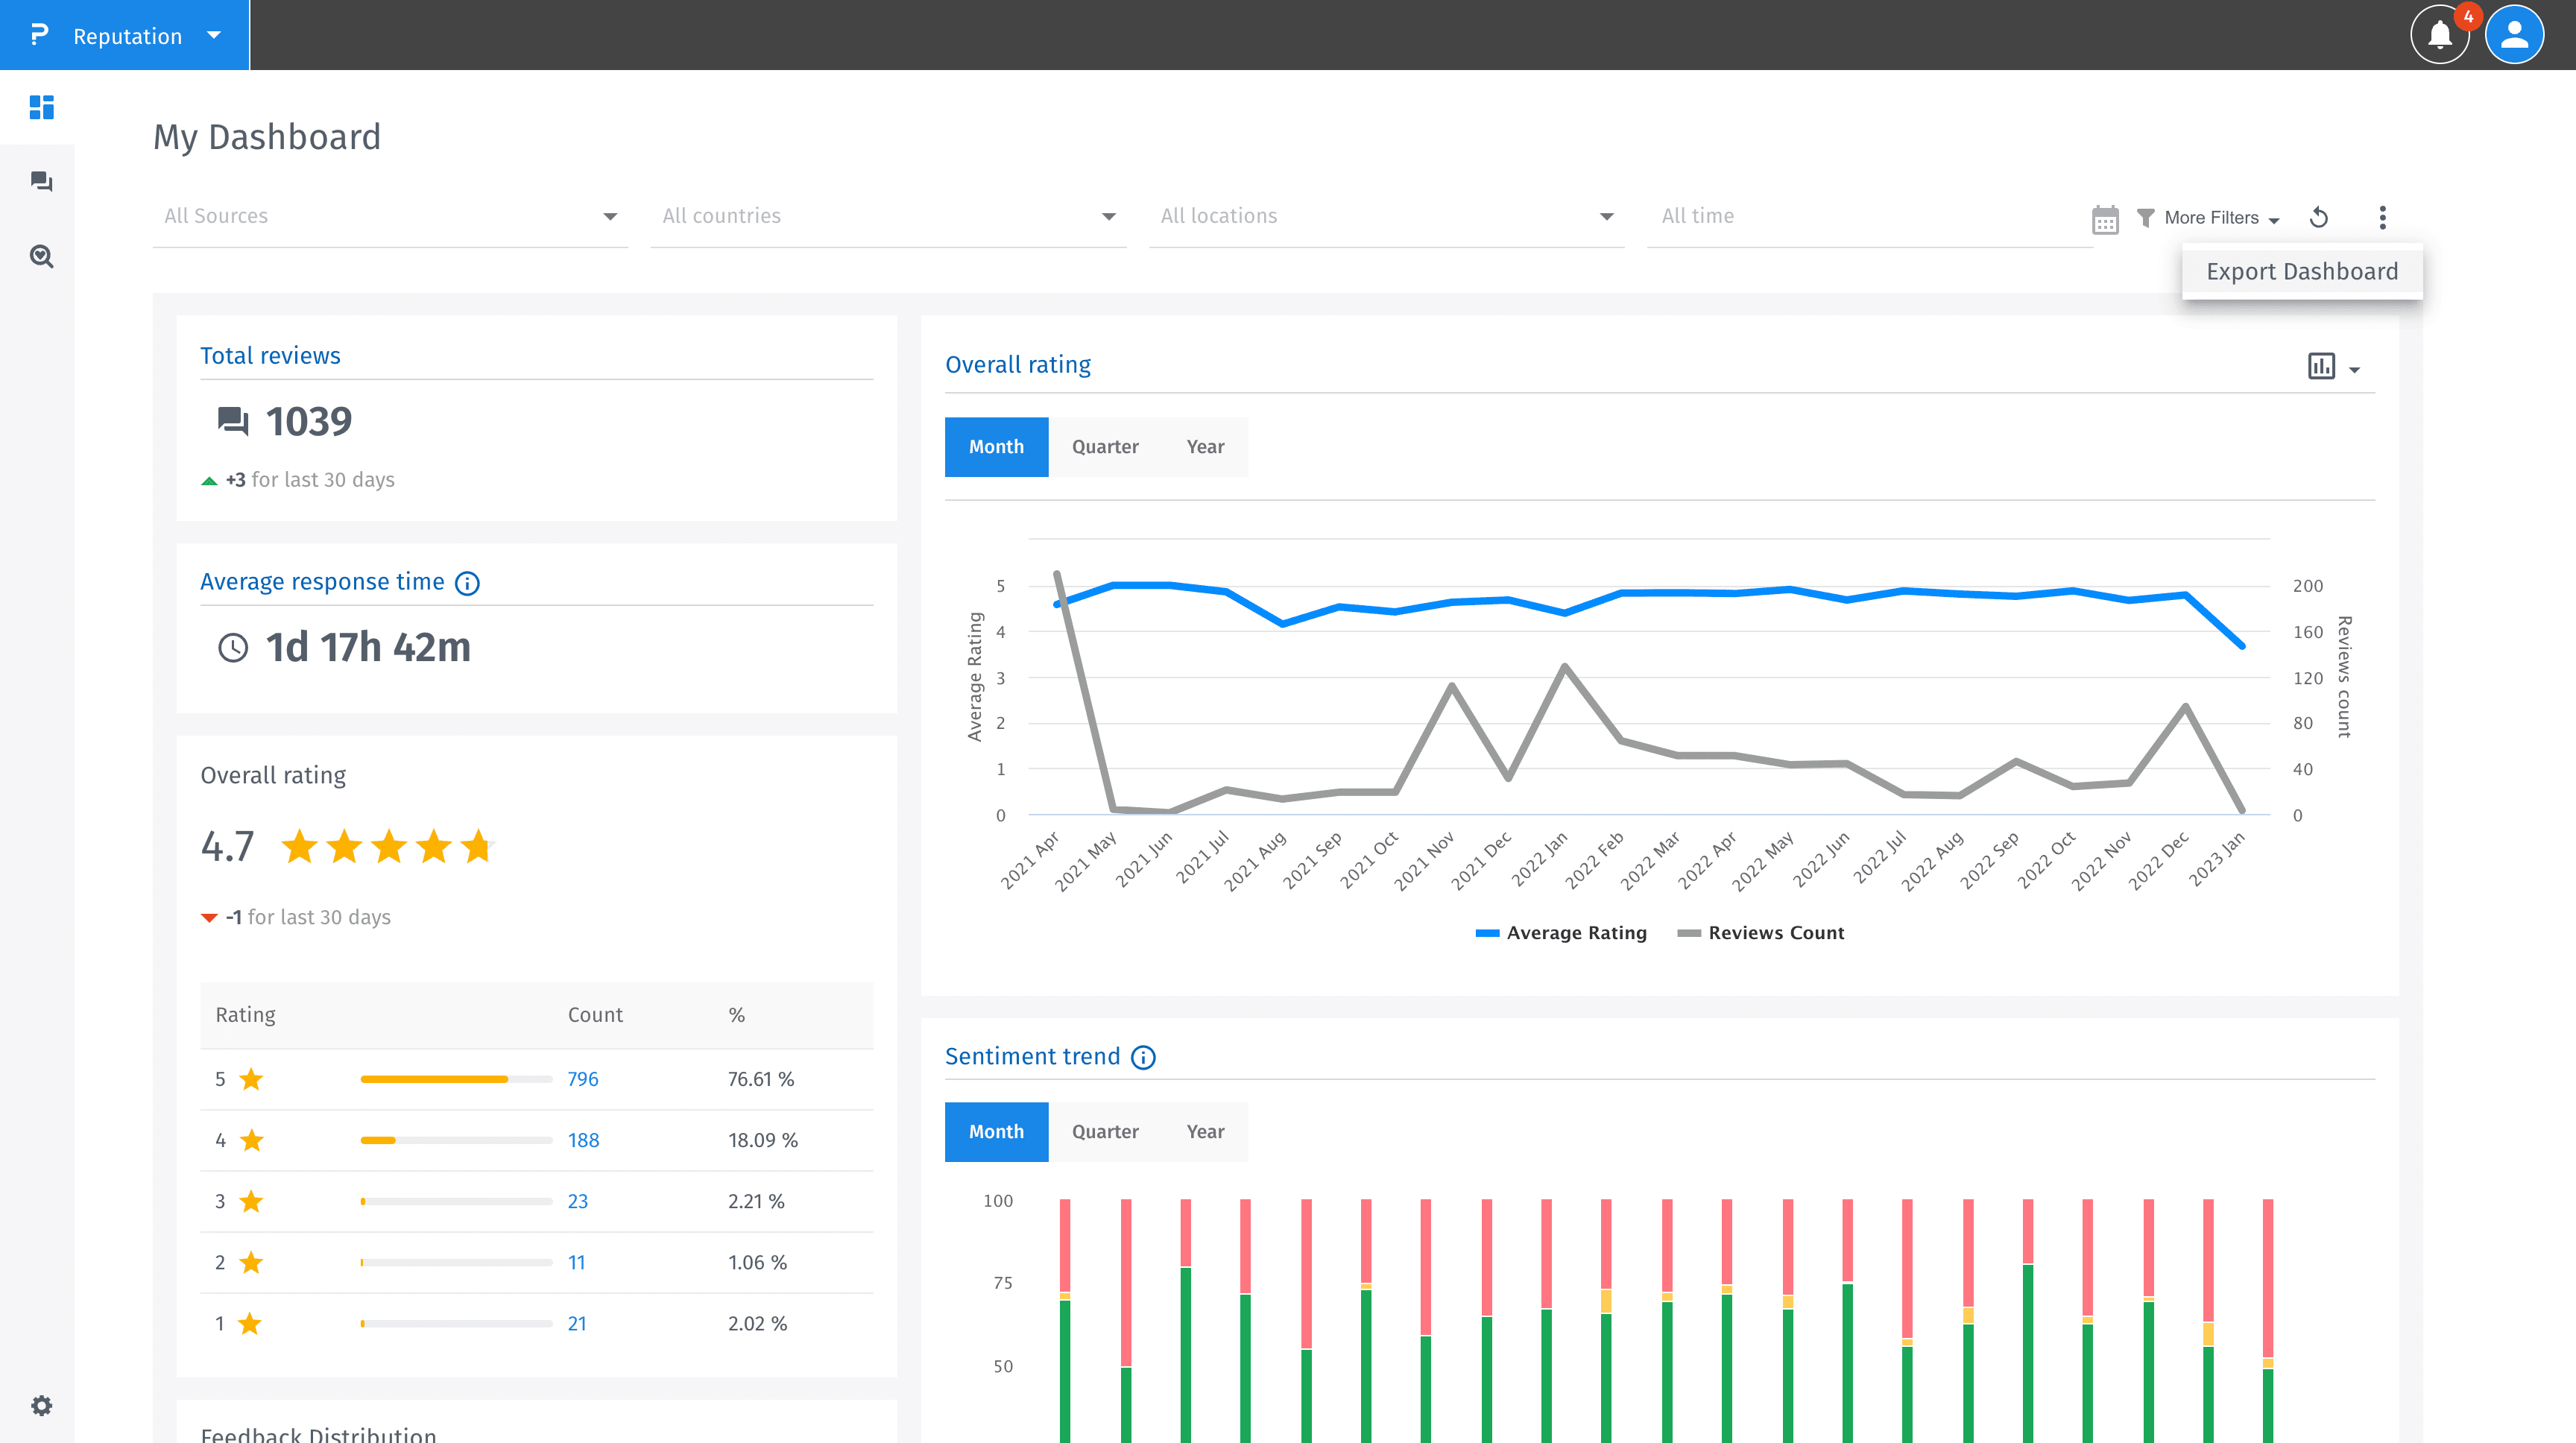Open the More Filters dropdown

pos(2209,218)
